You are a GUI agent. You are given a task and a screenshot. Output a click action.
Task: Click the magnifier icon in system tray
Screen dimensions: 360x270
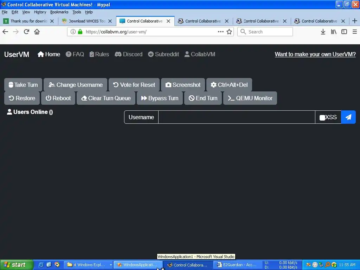328,265
